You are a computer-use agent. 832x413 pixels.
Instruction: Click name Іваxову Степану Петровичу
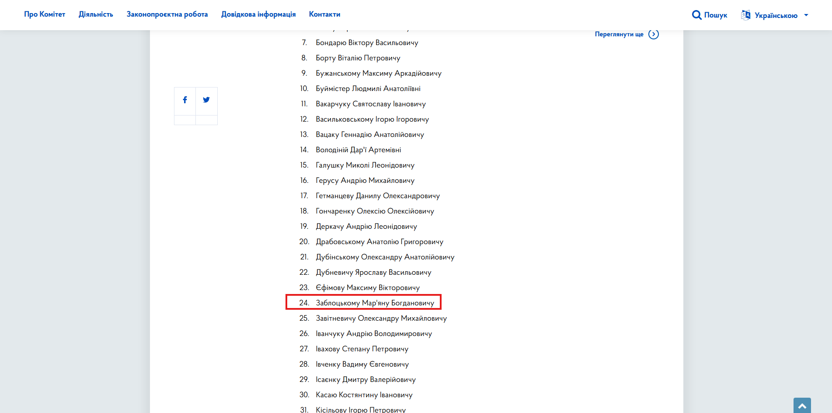pyautogui.click(x=362, y=349)
